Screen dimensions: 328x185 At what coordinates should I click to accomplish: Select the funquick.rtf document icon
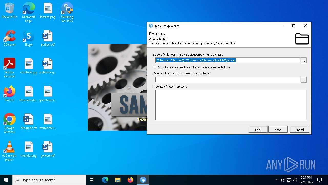point(28,122)
